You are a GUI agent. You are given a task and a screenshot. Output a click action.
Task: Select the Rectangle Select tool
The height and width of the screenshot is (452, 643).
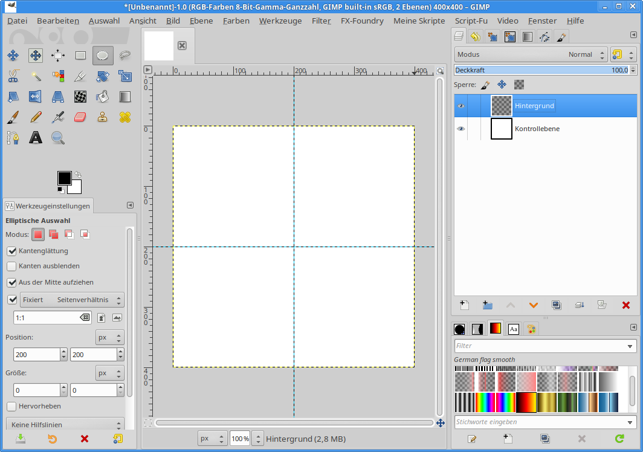pyautogui.click(x=80, y=56)
